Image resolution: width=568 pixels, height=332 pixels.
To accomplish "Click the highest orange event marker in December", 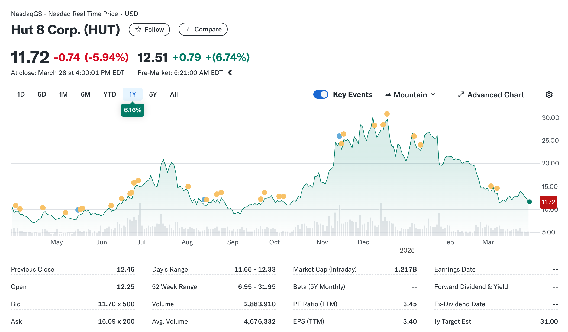I will (387, 114).
